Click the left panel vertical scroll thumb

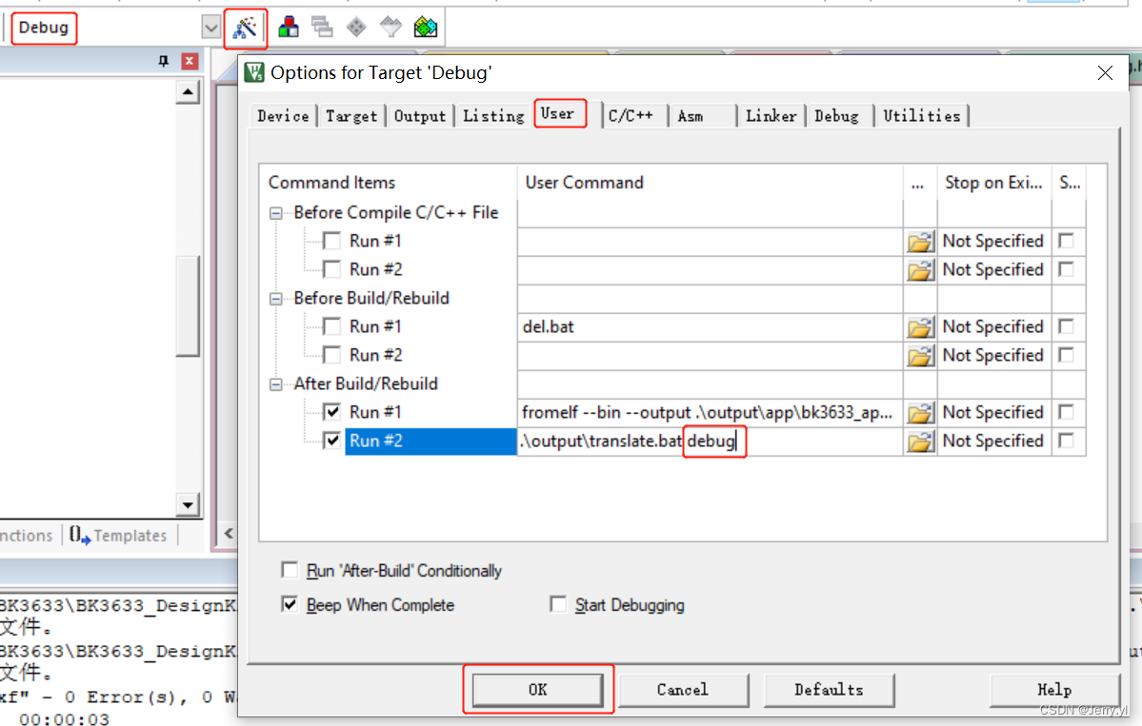(188, 305)
